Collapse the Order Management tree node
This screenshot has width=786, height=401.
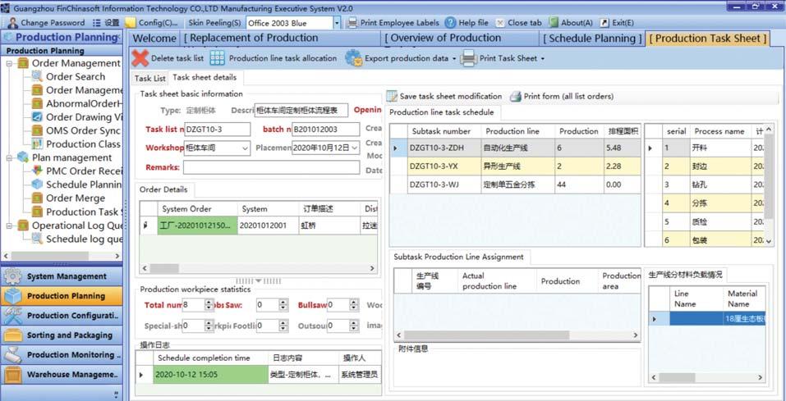[x=10, y=64]
